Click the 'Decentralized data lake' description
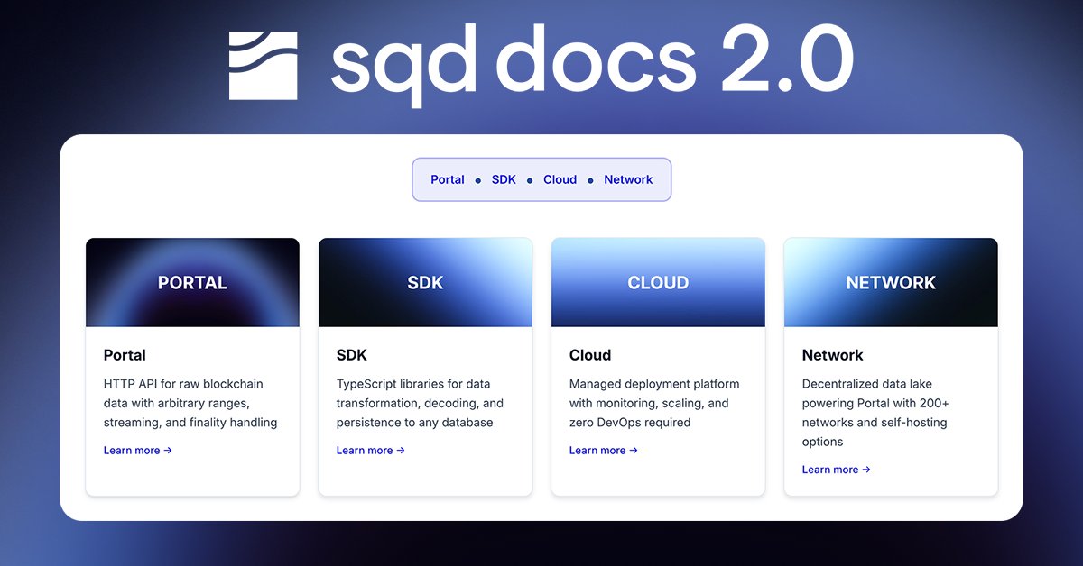 pyautogui.click(x=875, y=413)
